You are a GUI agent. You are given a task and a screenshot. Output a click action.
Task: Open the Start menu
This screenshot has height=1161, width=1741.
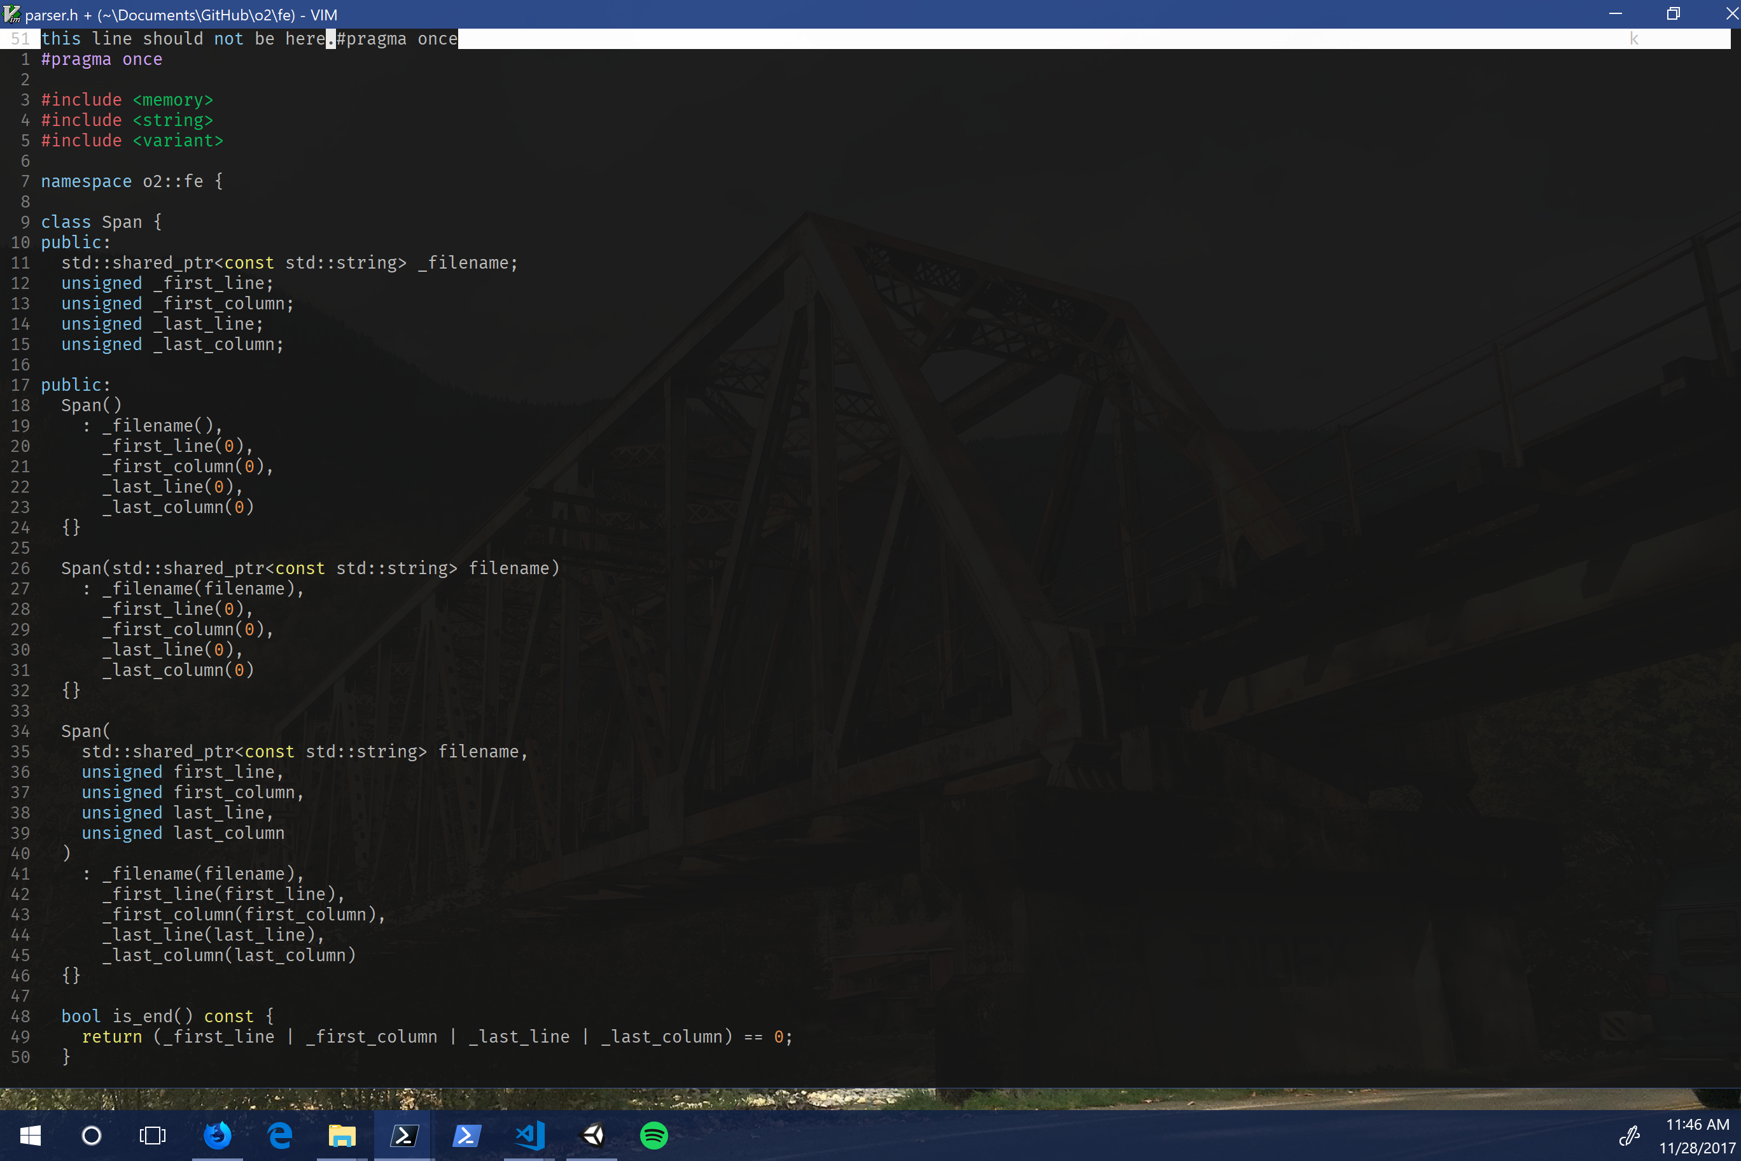(x=31, y=1135)
